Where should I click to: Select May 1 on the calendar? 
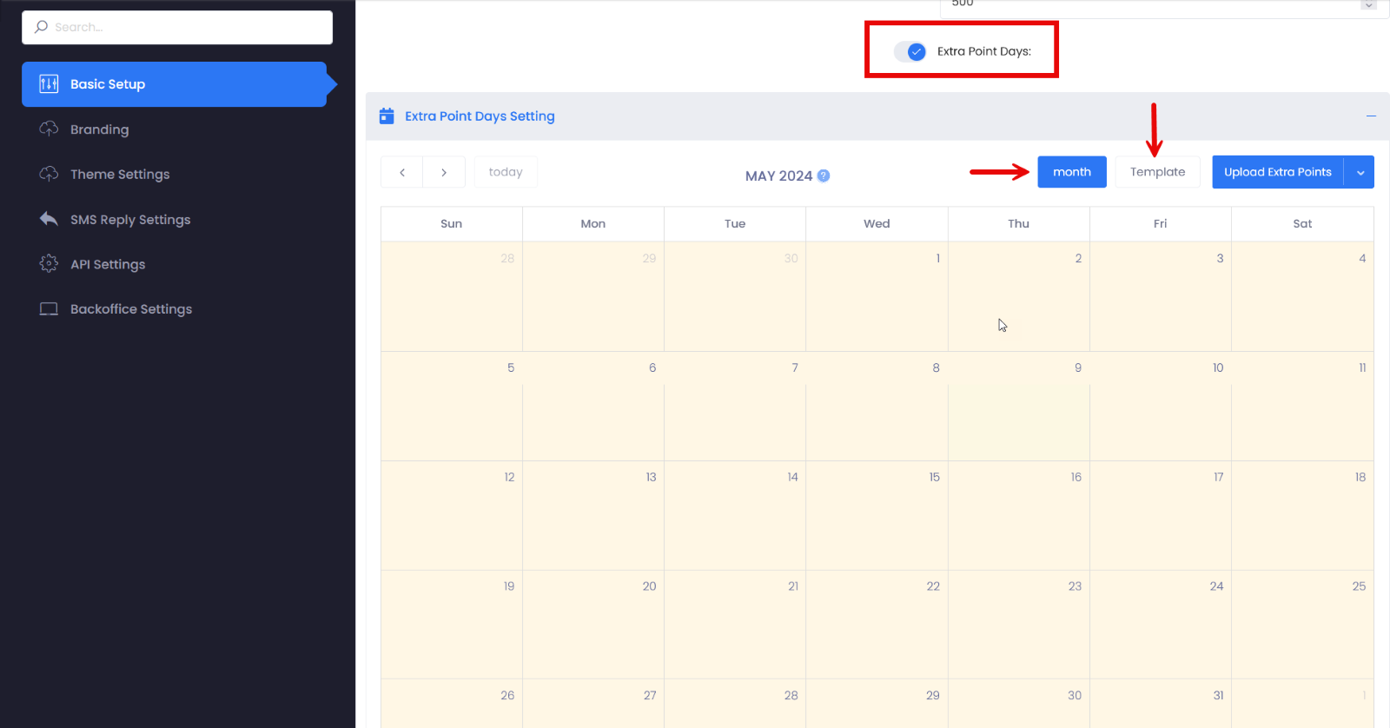(877, 296)
